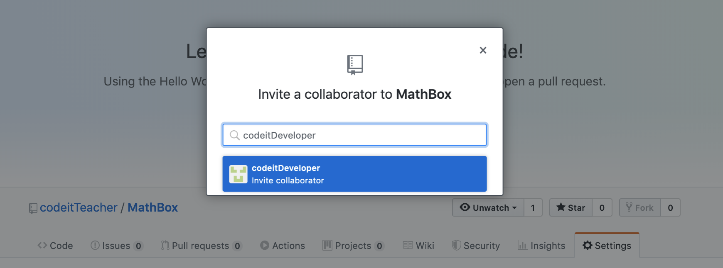The height and width of the screenshot is (268, 723).
Task: Switch to the Code tab
Action: coord(55,246)
